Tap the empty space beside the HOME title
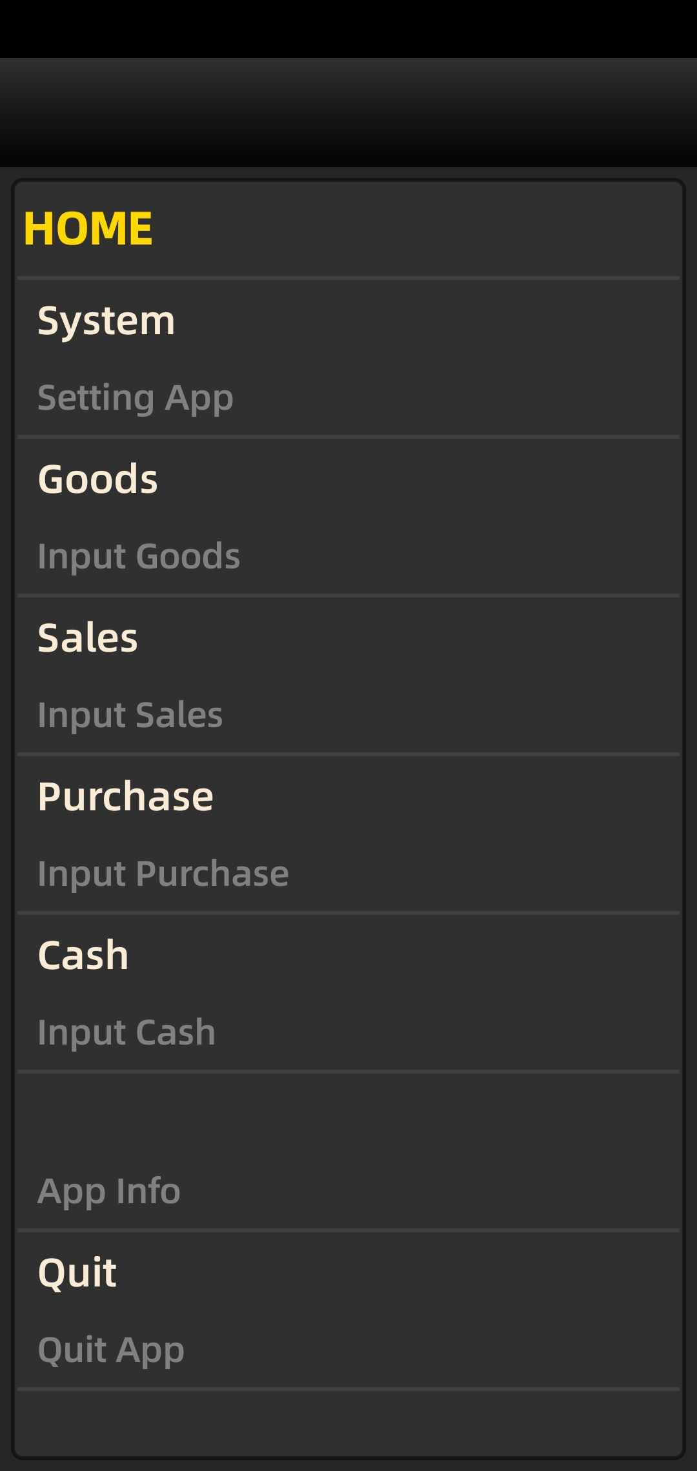Image resolution: width=697 pixels, height=1471 pixels. click(419, 229)
